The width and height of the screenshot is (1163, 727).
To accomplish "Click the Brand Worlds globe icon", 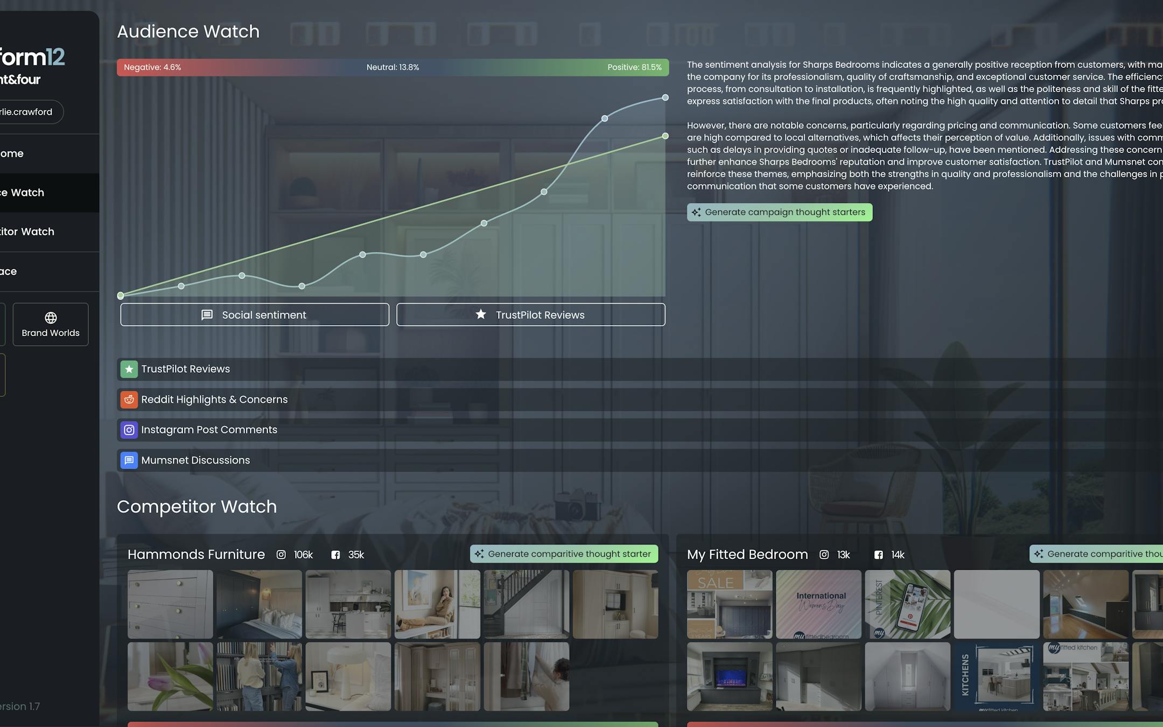I will 51,318.
